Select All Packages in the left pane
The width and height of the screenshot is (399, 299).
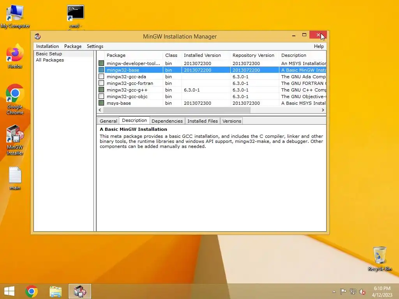[x=50, y=60]
